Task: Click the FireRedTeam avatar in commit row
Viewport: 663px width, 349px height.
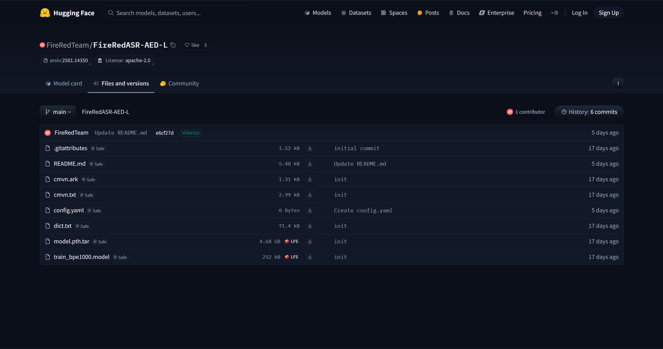Action: pyautogui.click(x=48, y=133)
